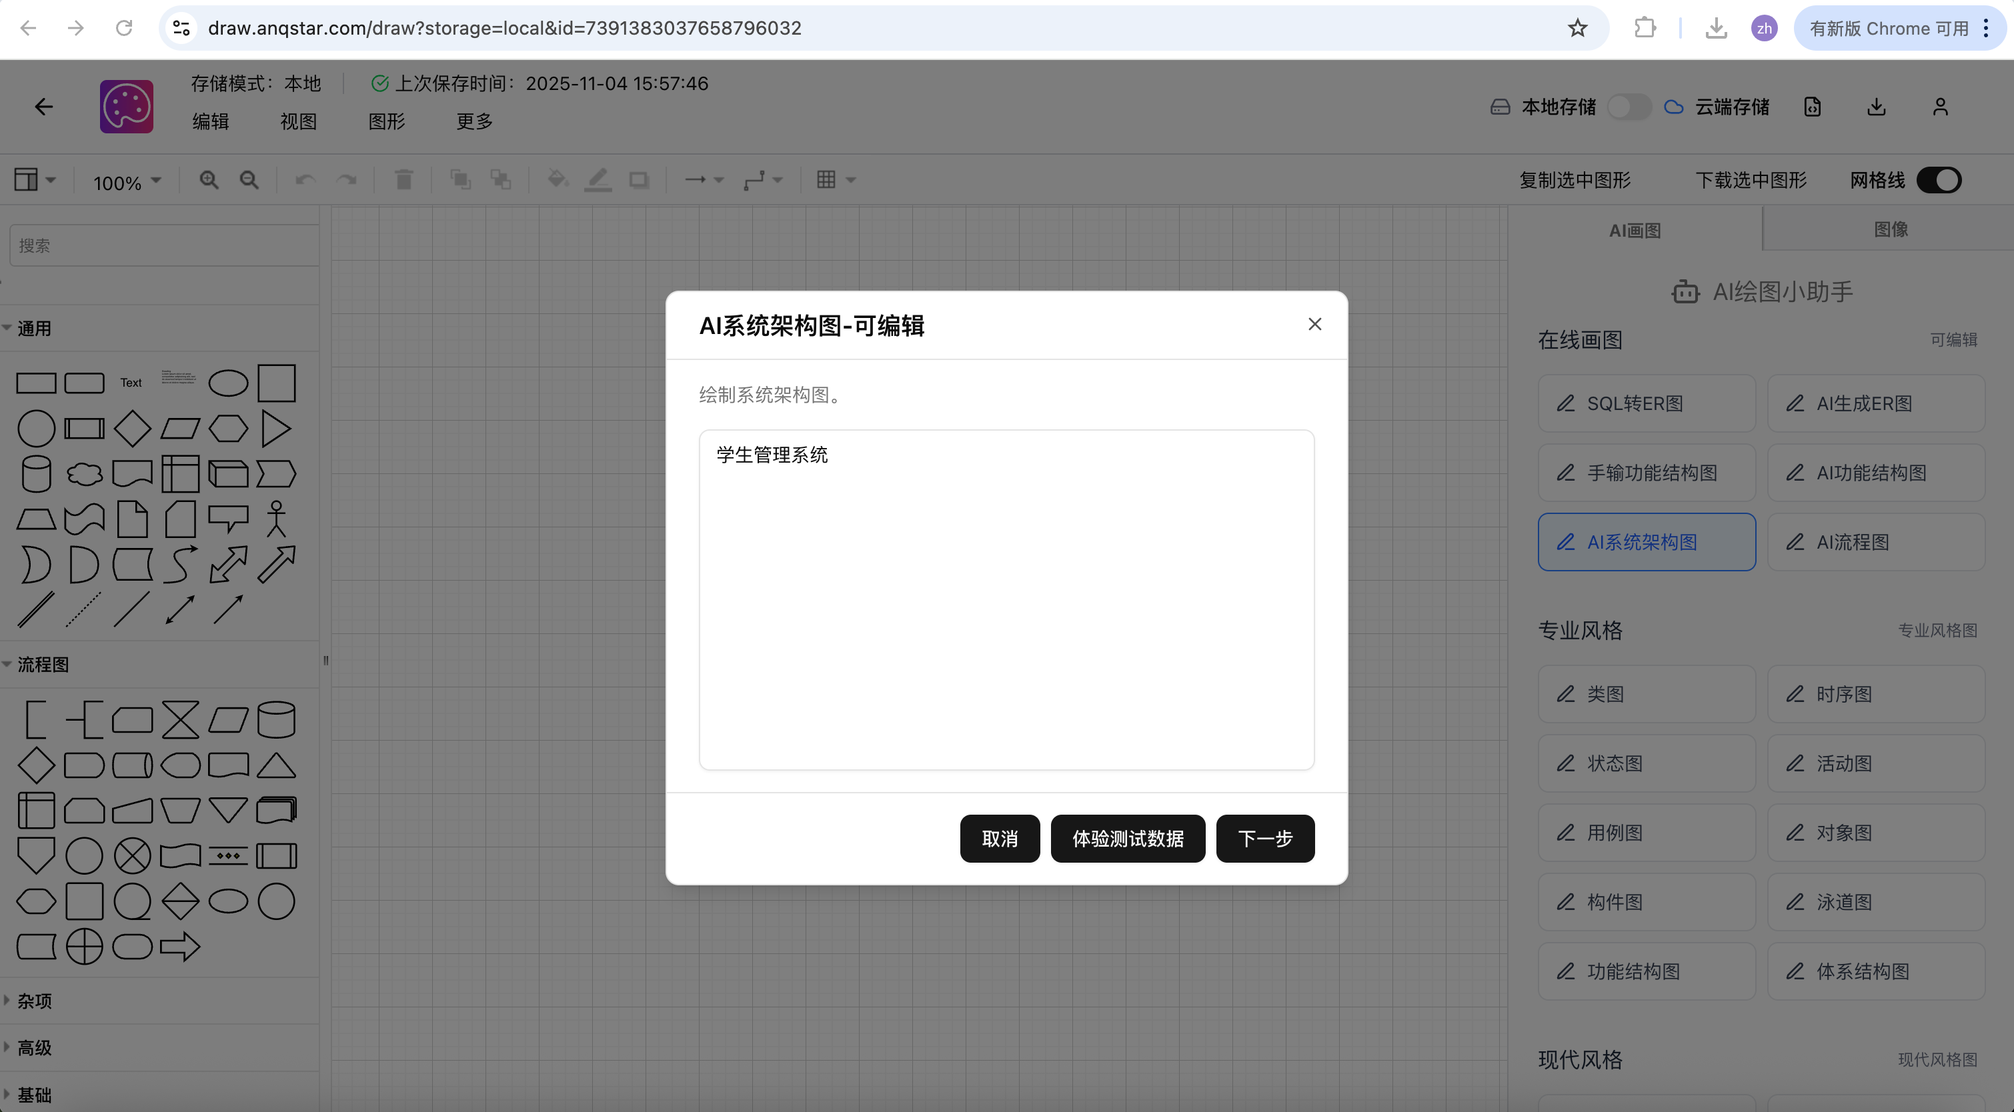
Task: Expand the 杂项 shapes section
Action: (33, 1000)
